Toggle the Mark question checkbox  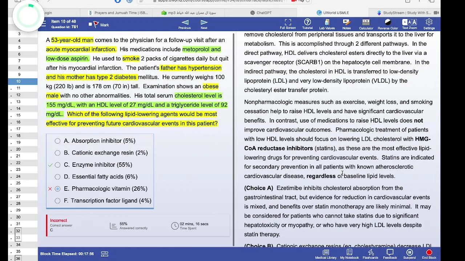90,25
